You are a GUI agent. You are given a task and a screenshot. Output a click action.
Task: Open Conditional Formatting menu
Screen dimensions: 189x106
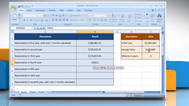click(113, 18)
